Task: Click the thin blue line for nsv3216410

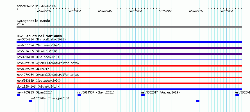Action: click(x=129, y=60)
